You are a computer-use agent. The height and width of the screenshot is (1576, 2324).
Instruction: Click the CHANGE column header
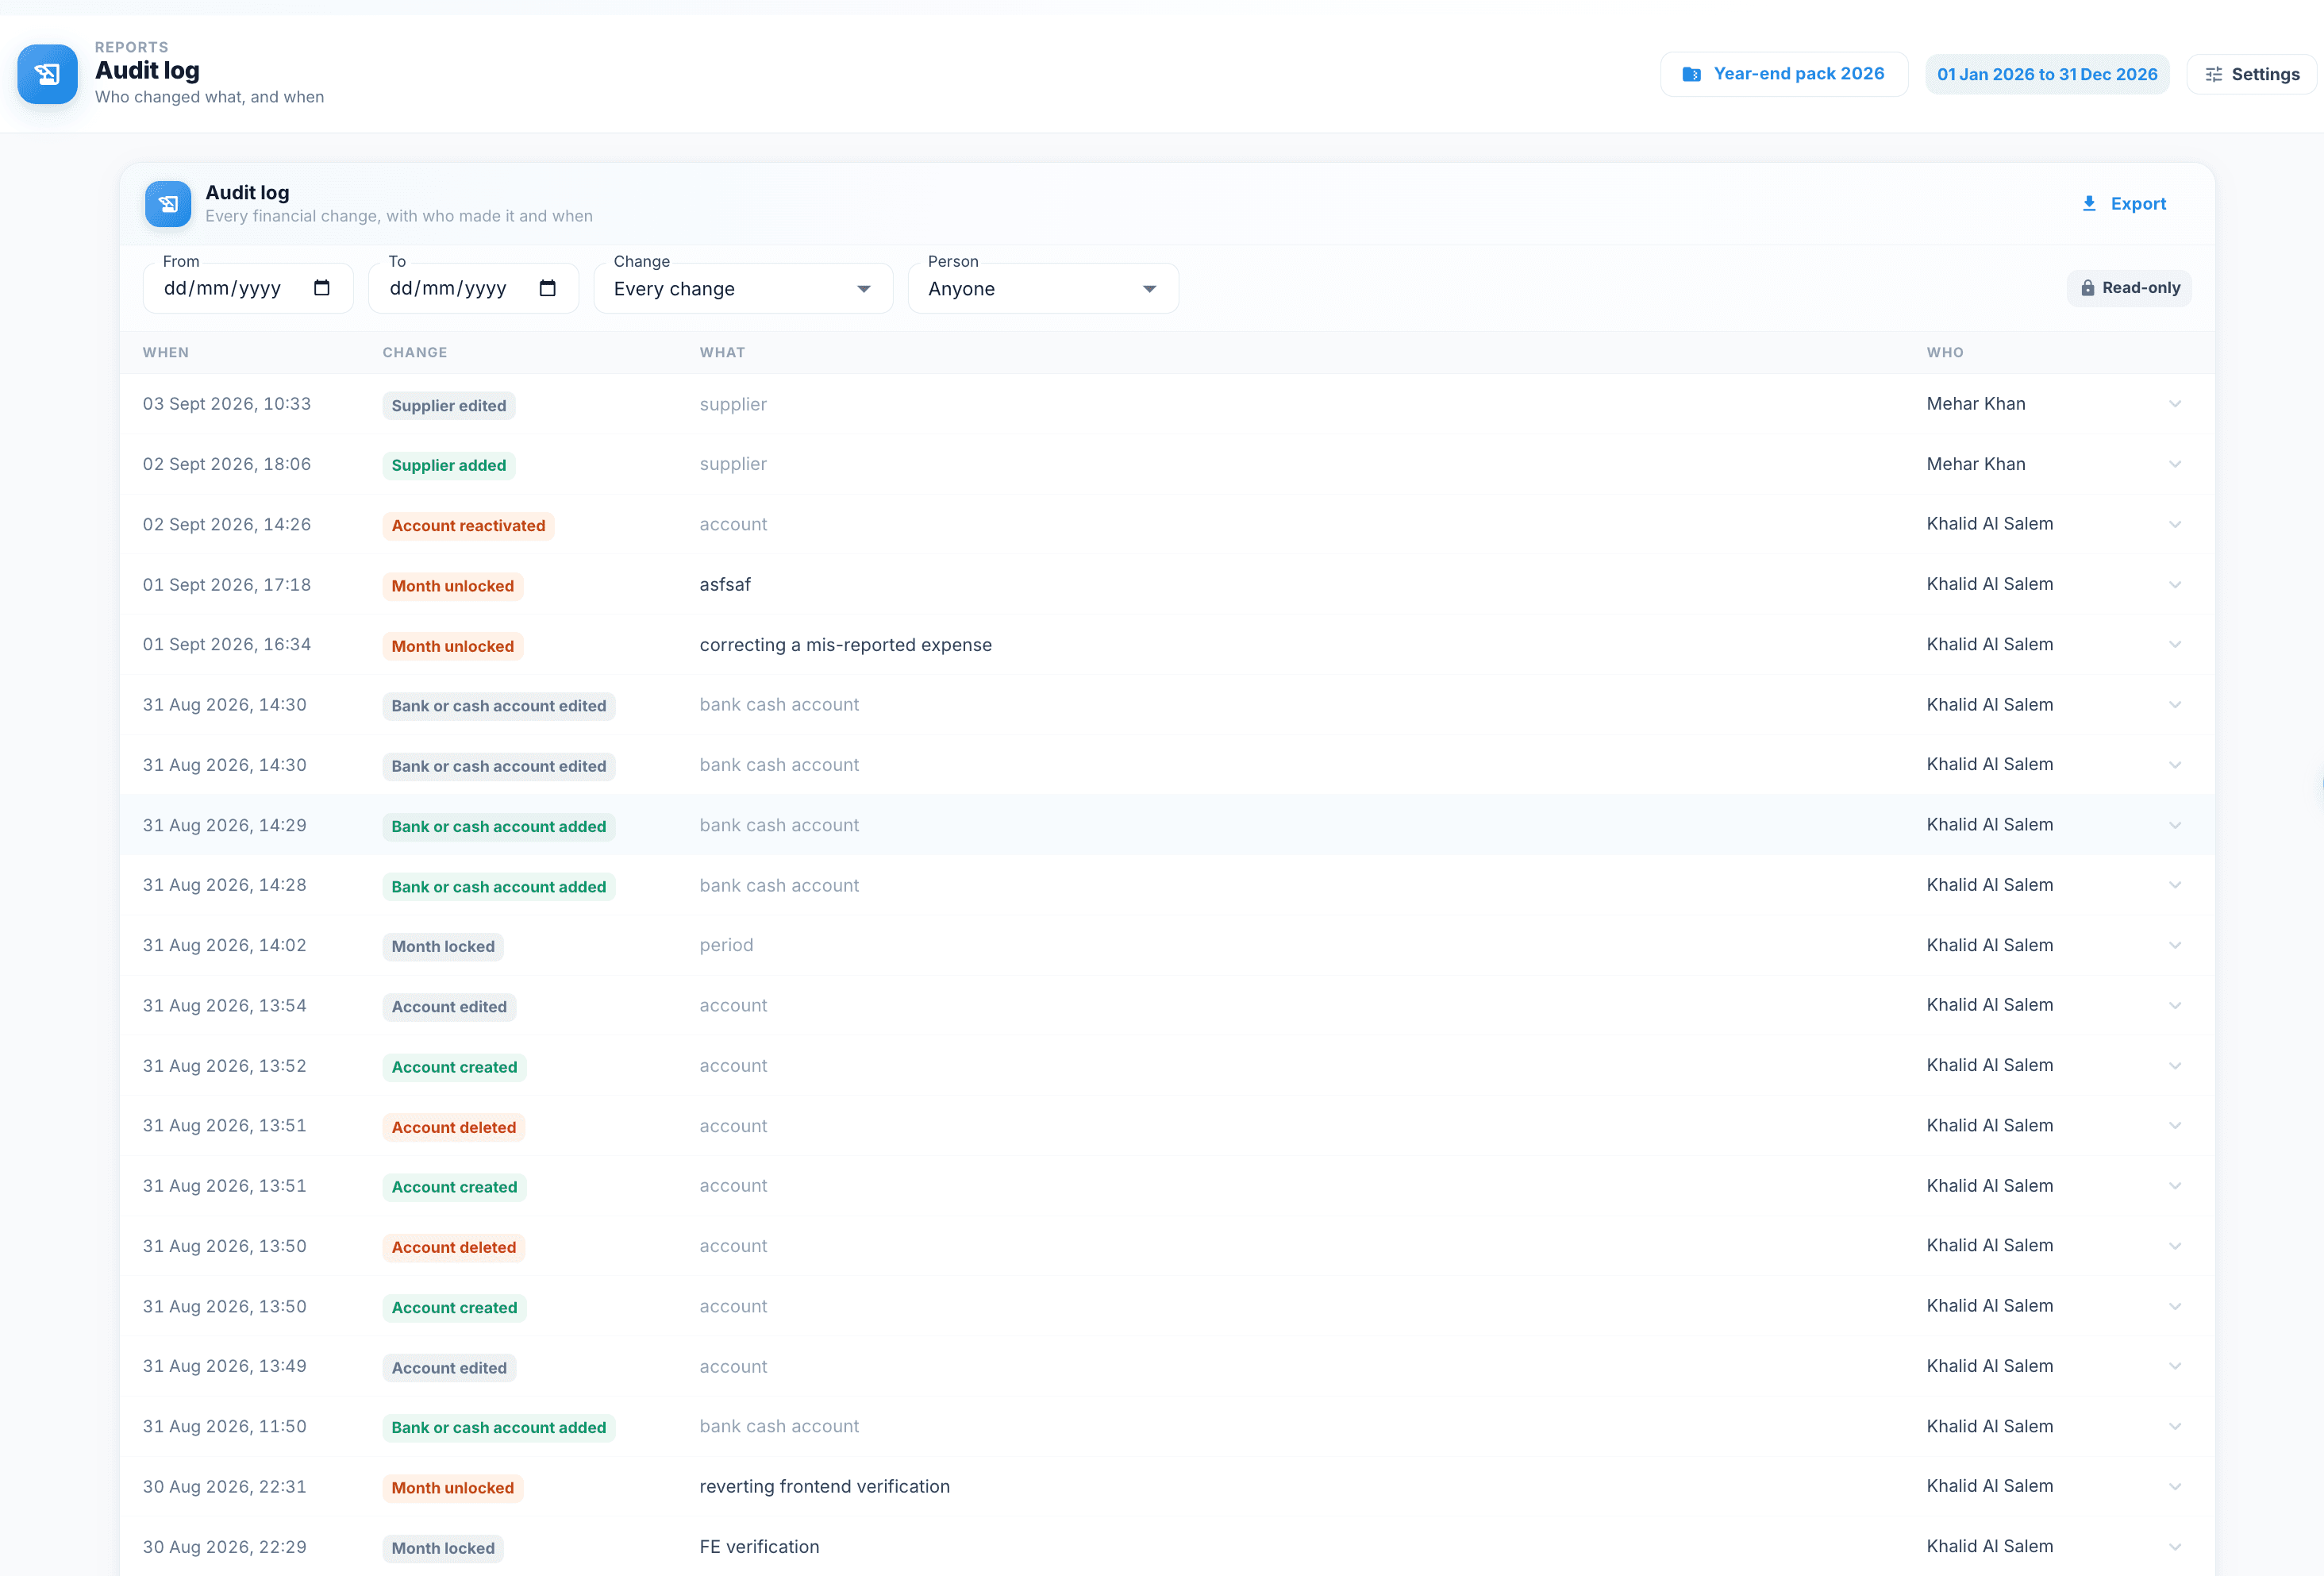point(415,352)
